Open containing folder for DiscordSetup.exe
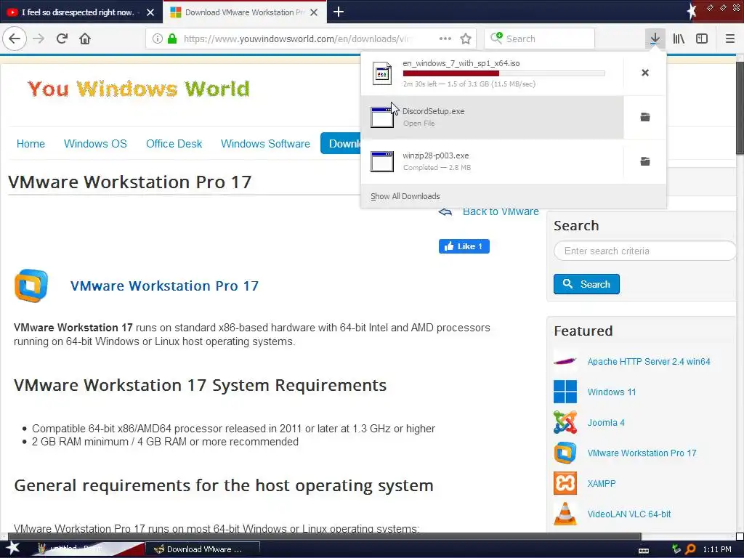Viewport: 744px width, 558px height. tap(645, 117)
